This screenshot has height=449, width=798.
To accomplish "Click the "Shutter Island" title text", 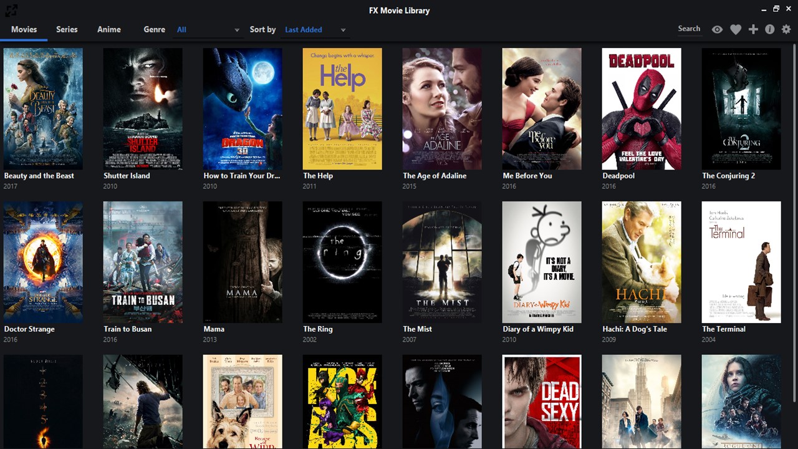I will click(x=127, y=176).
